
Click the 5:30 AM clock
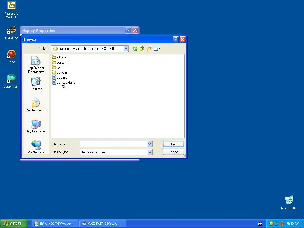pos(293,224)
